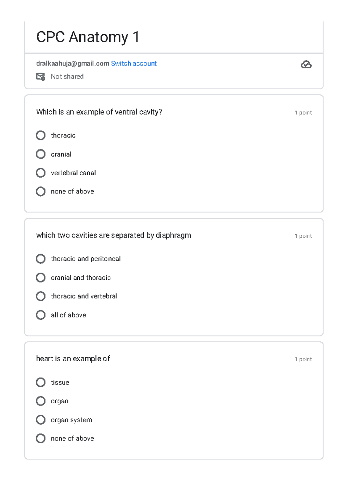
Task: Select thoracic for ventral cavity question
Action: [x=41, y=135]
